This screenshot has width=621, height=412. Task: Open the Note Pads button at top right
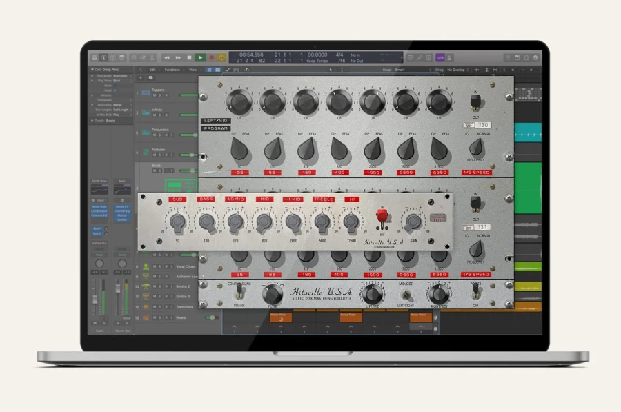[x=517, y=58]
